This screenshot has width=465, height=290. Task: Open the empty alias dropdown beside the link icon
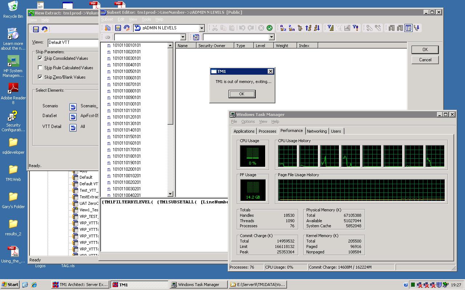click(183, 37)
